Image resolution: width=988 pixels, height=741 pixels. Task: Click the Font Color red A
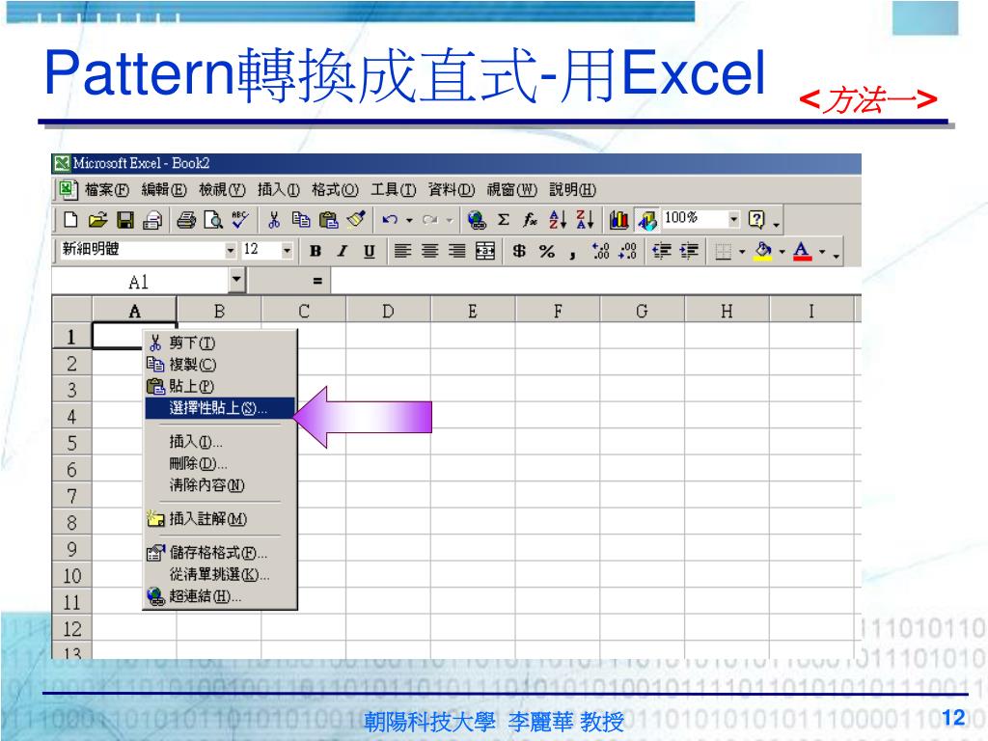tap(802, 252)
